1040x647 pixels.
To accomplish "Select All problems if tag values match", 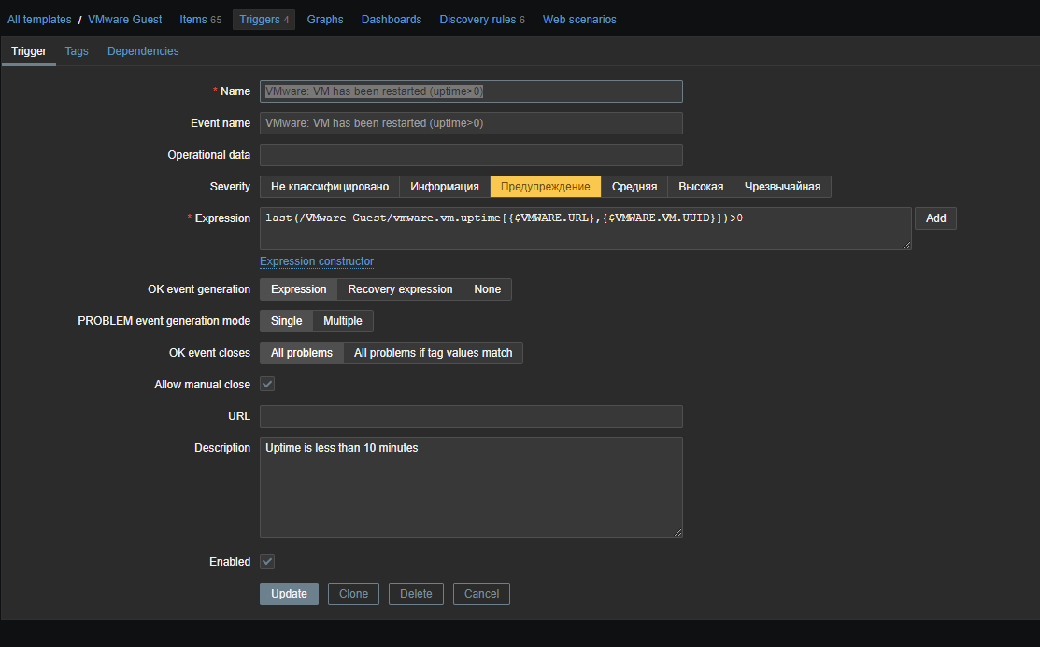I will click(433, 352).
